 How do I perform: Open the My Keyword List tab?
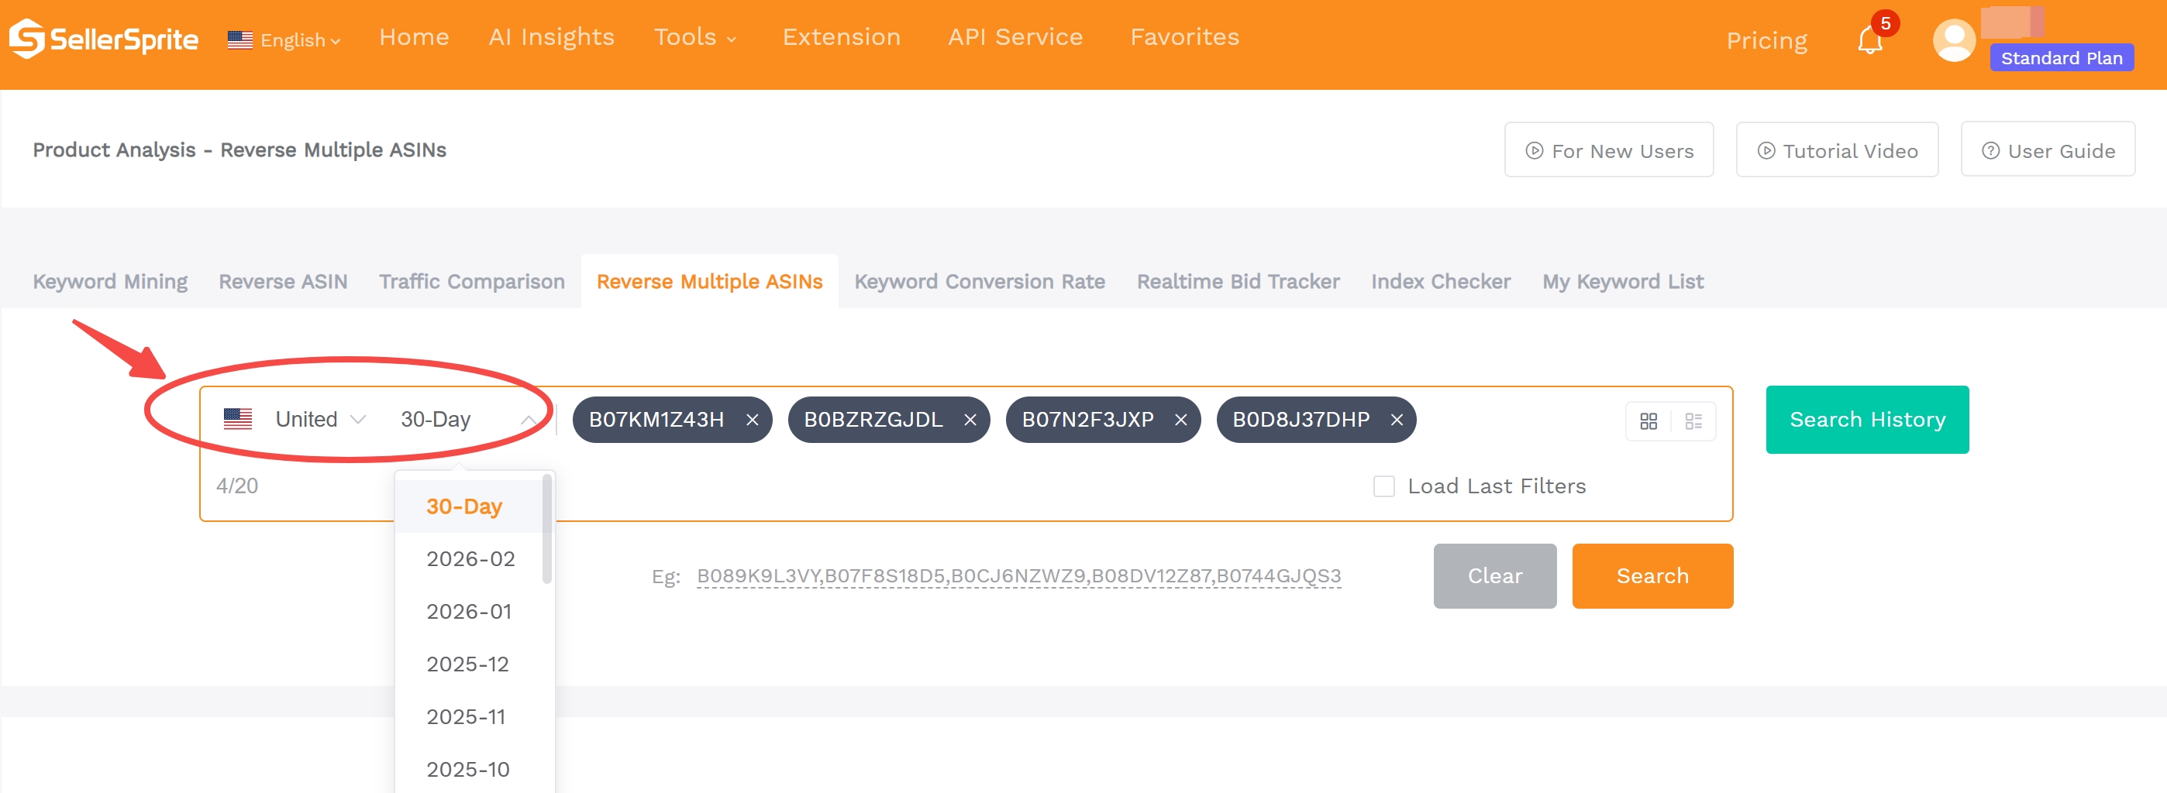[x=1623, y=281]
